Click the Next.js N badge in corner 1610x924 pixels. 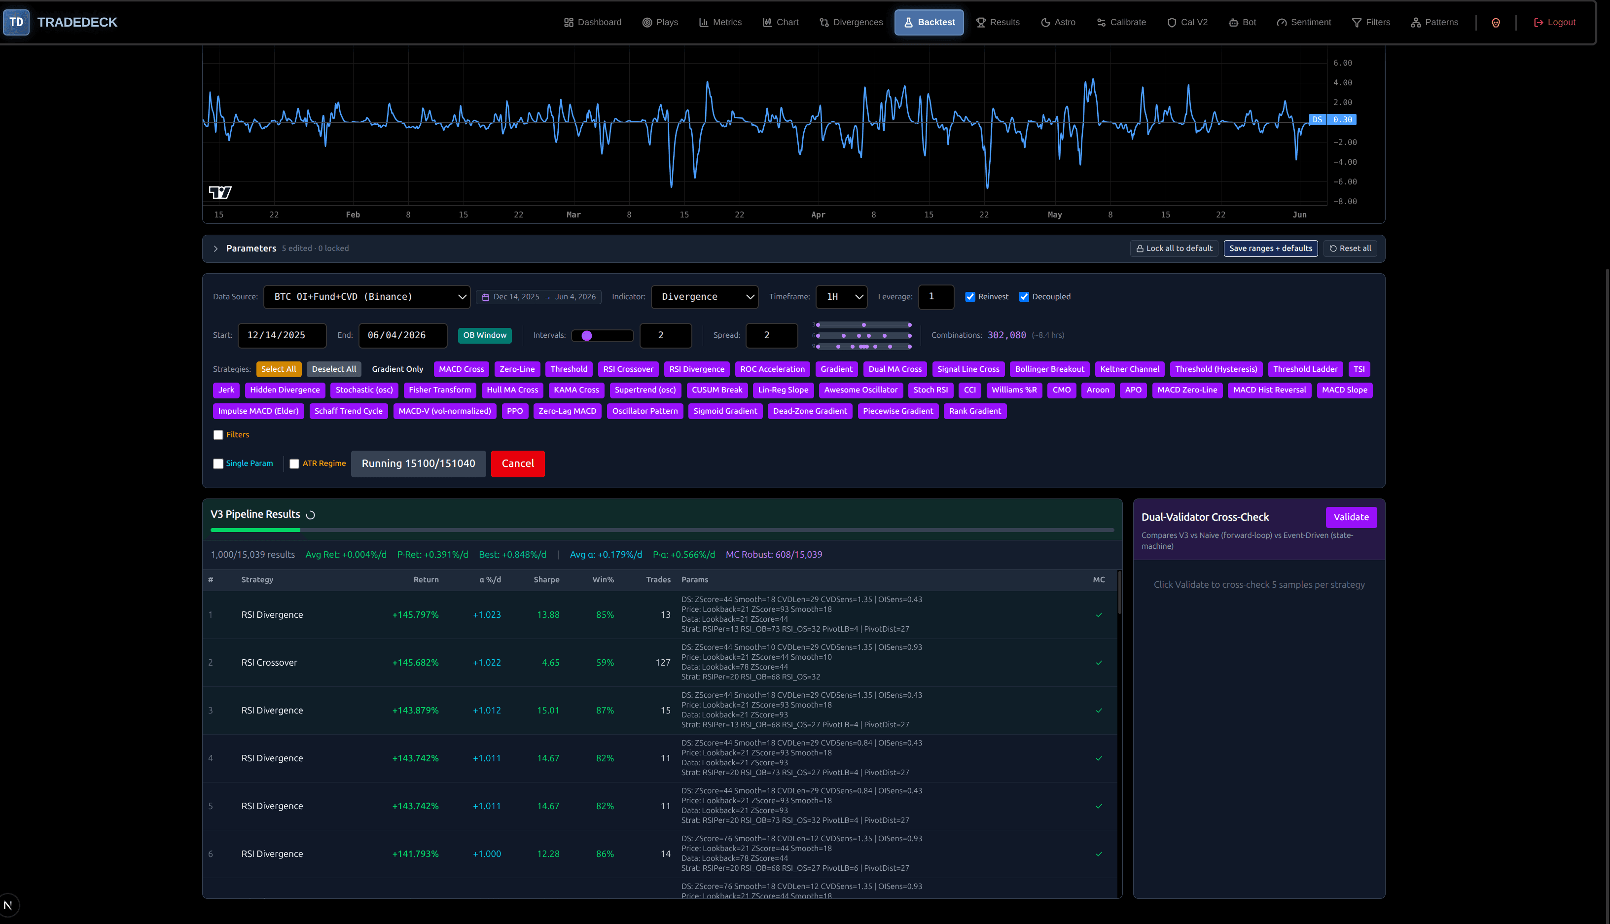(8, 905)
